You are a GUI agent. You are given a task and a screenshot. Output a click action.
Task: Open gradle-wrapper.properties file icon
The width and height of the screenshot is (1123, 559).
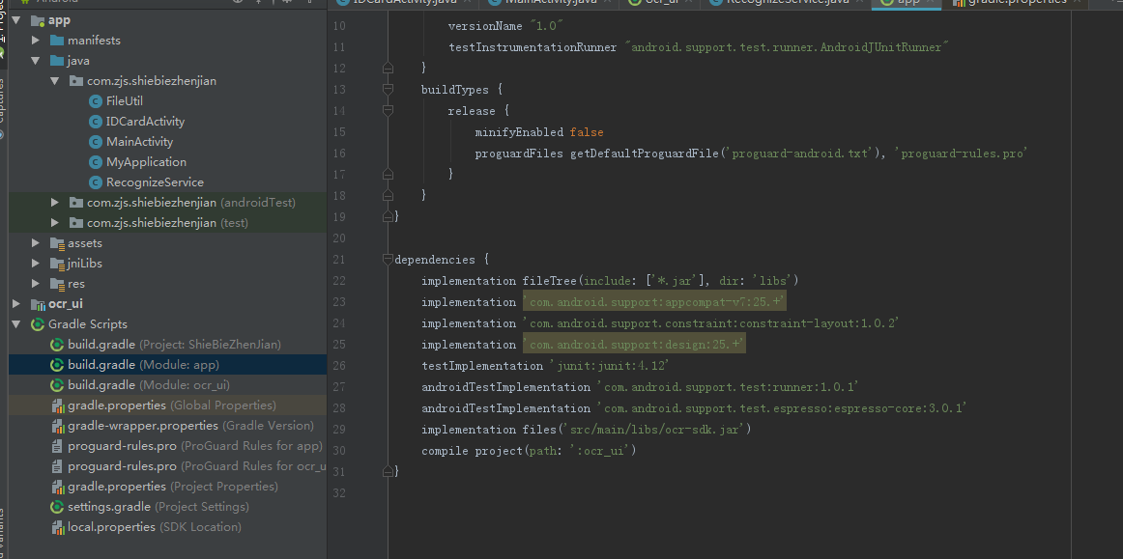57,426
